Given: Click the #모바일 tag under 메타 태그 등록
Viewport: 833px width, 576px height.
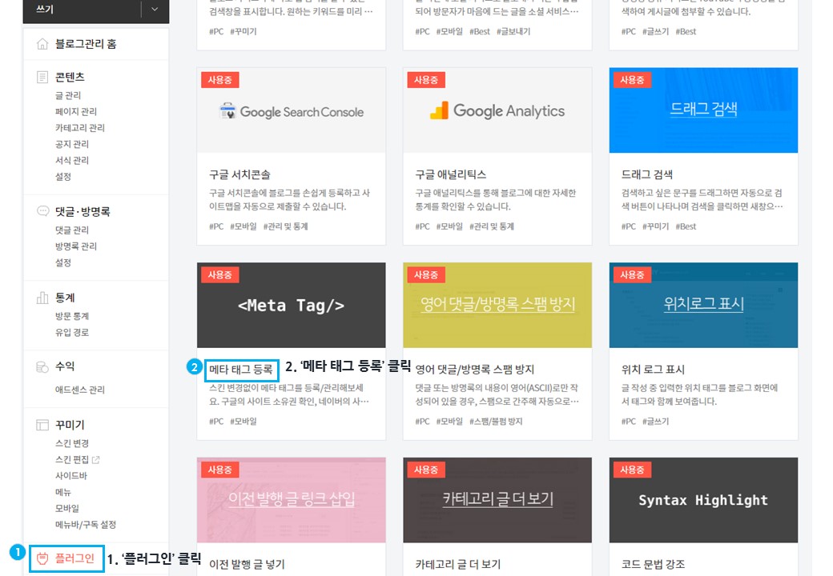Looking at the screenshot, I should [x=243, y=421].
